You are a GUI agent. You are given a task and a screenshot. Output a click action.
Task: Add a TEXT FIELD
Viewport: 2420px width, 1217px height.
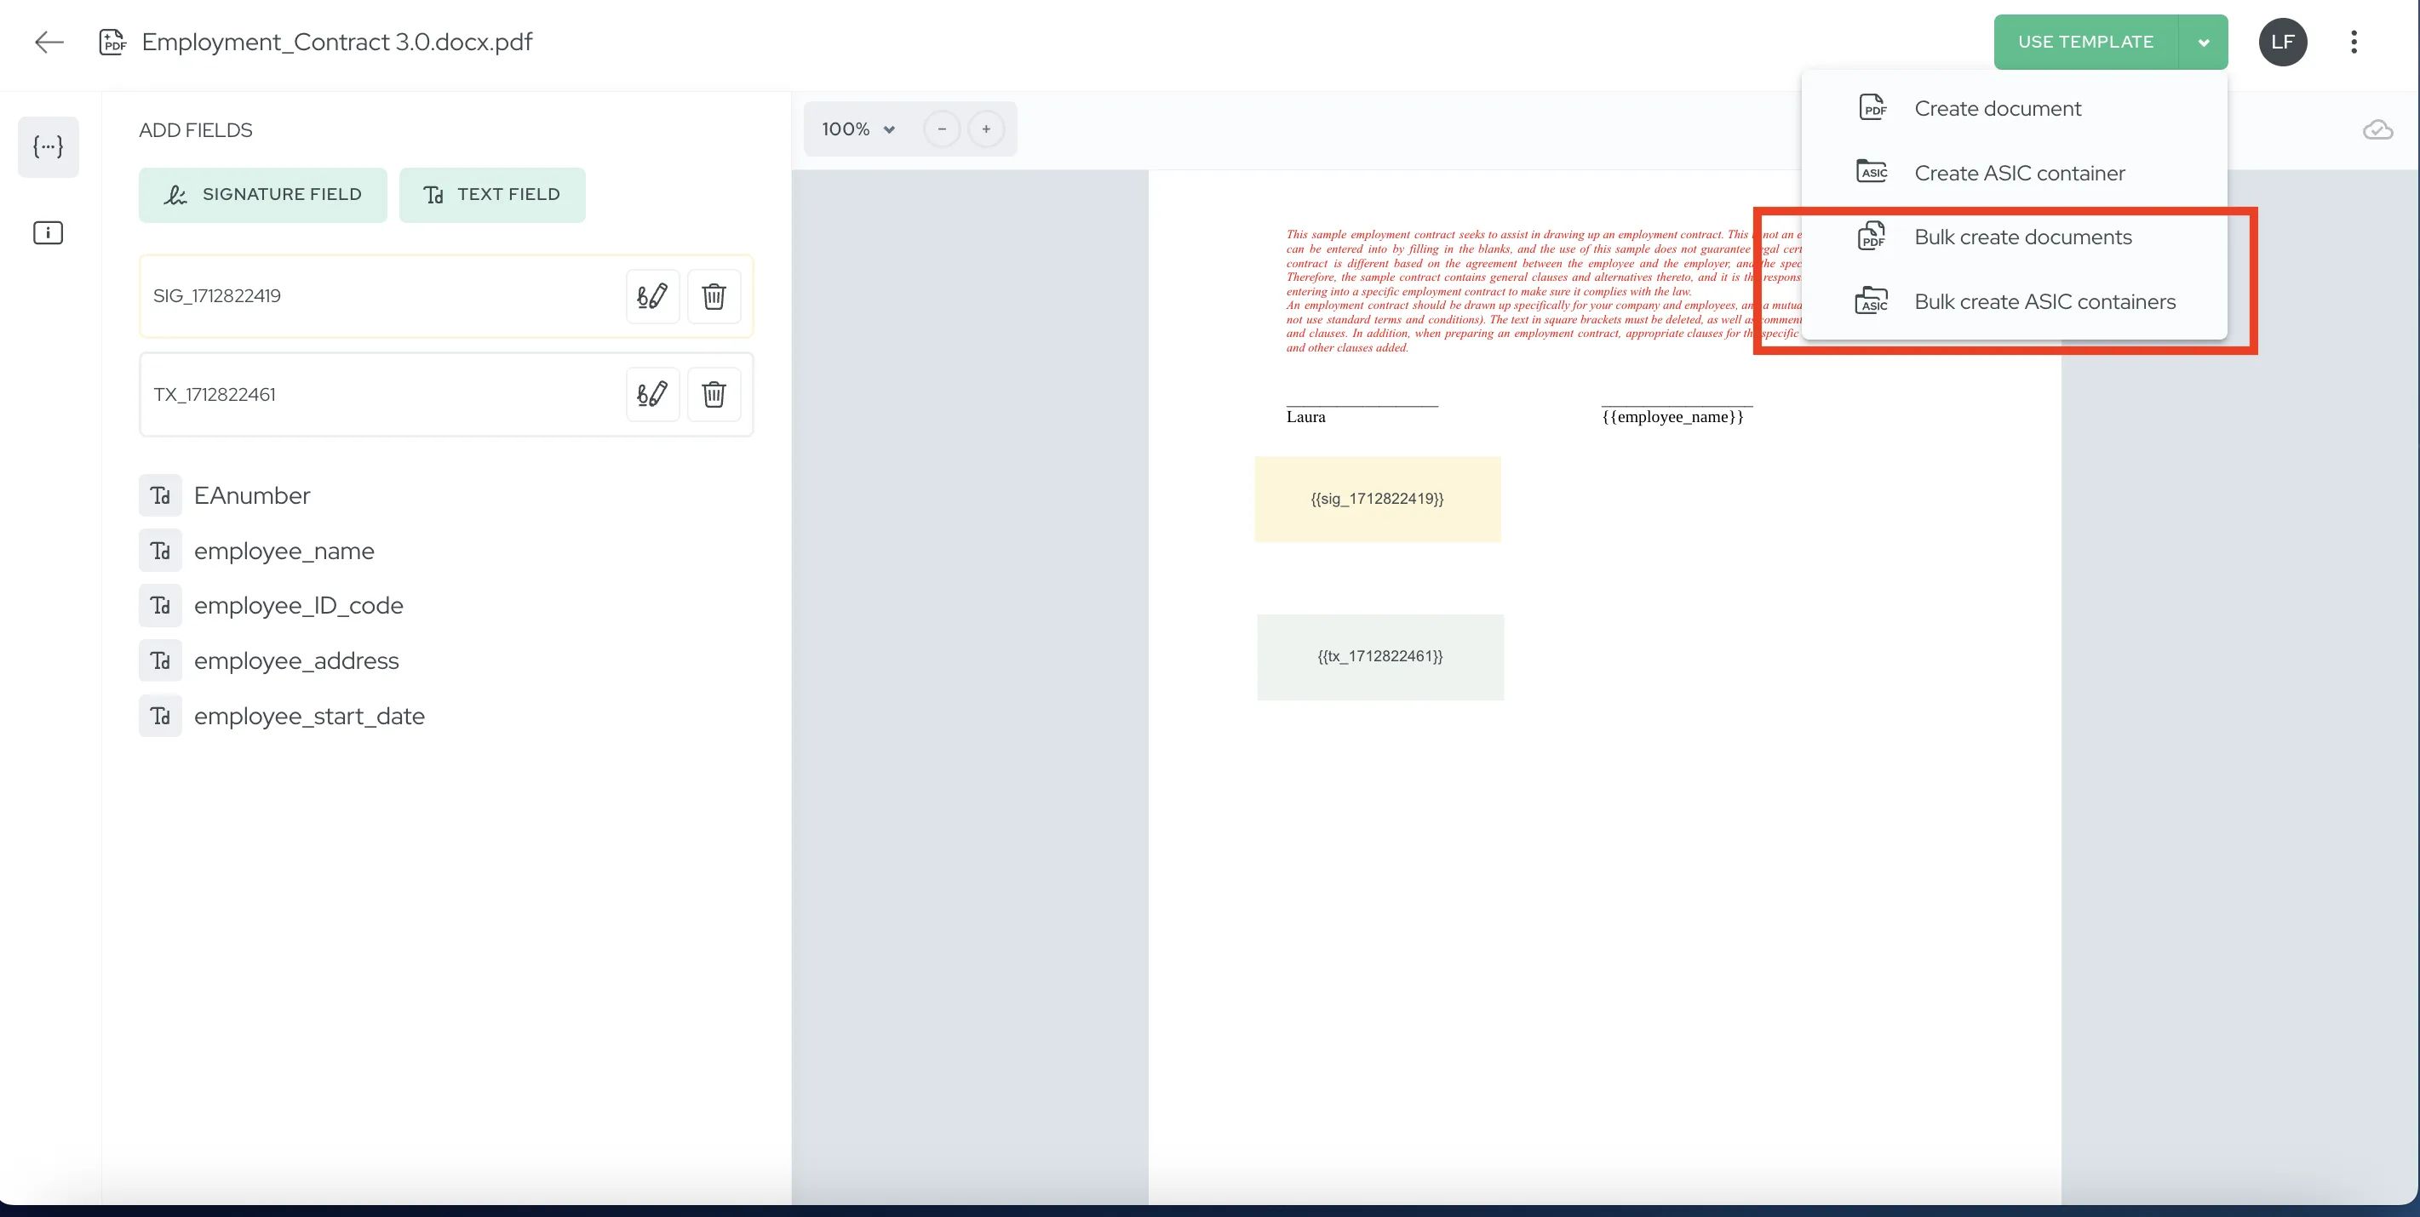pos(492,194)
